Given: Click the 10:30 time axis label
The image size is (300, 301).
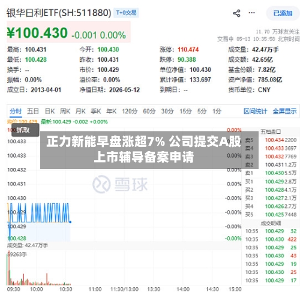Looking at the screenshot, I should [x=65, y=289].
